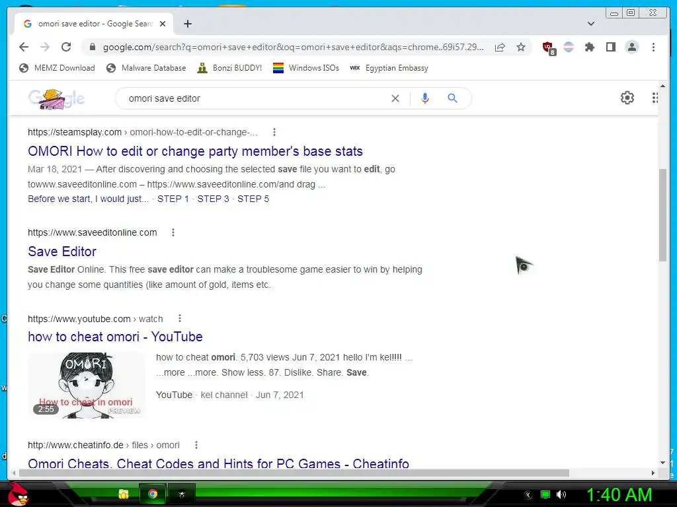Open the Google apps grid
677x507 pixels.
[655, 98]
